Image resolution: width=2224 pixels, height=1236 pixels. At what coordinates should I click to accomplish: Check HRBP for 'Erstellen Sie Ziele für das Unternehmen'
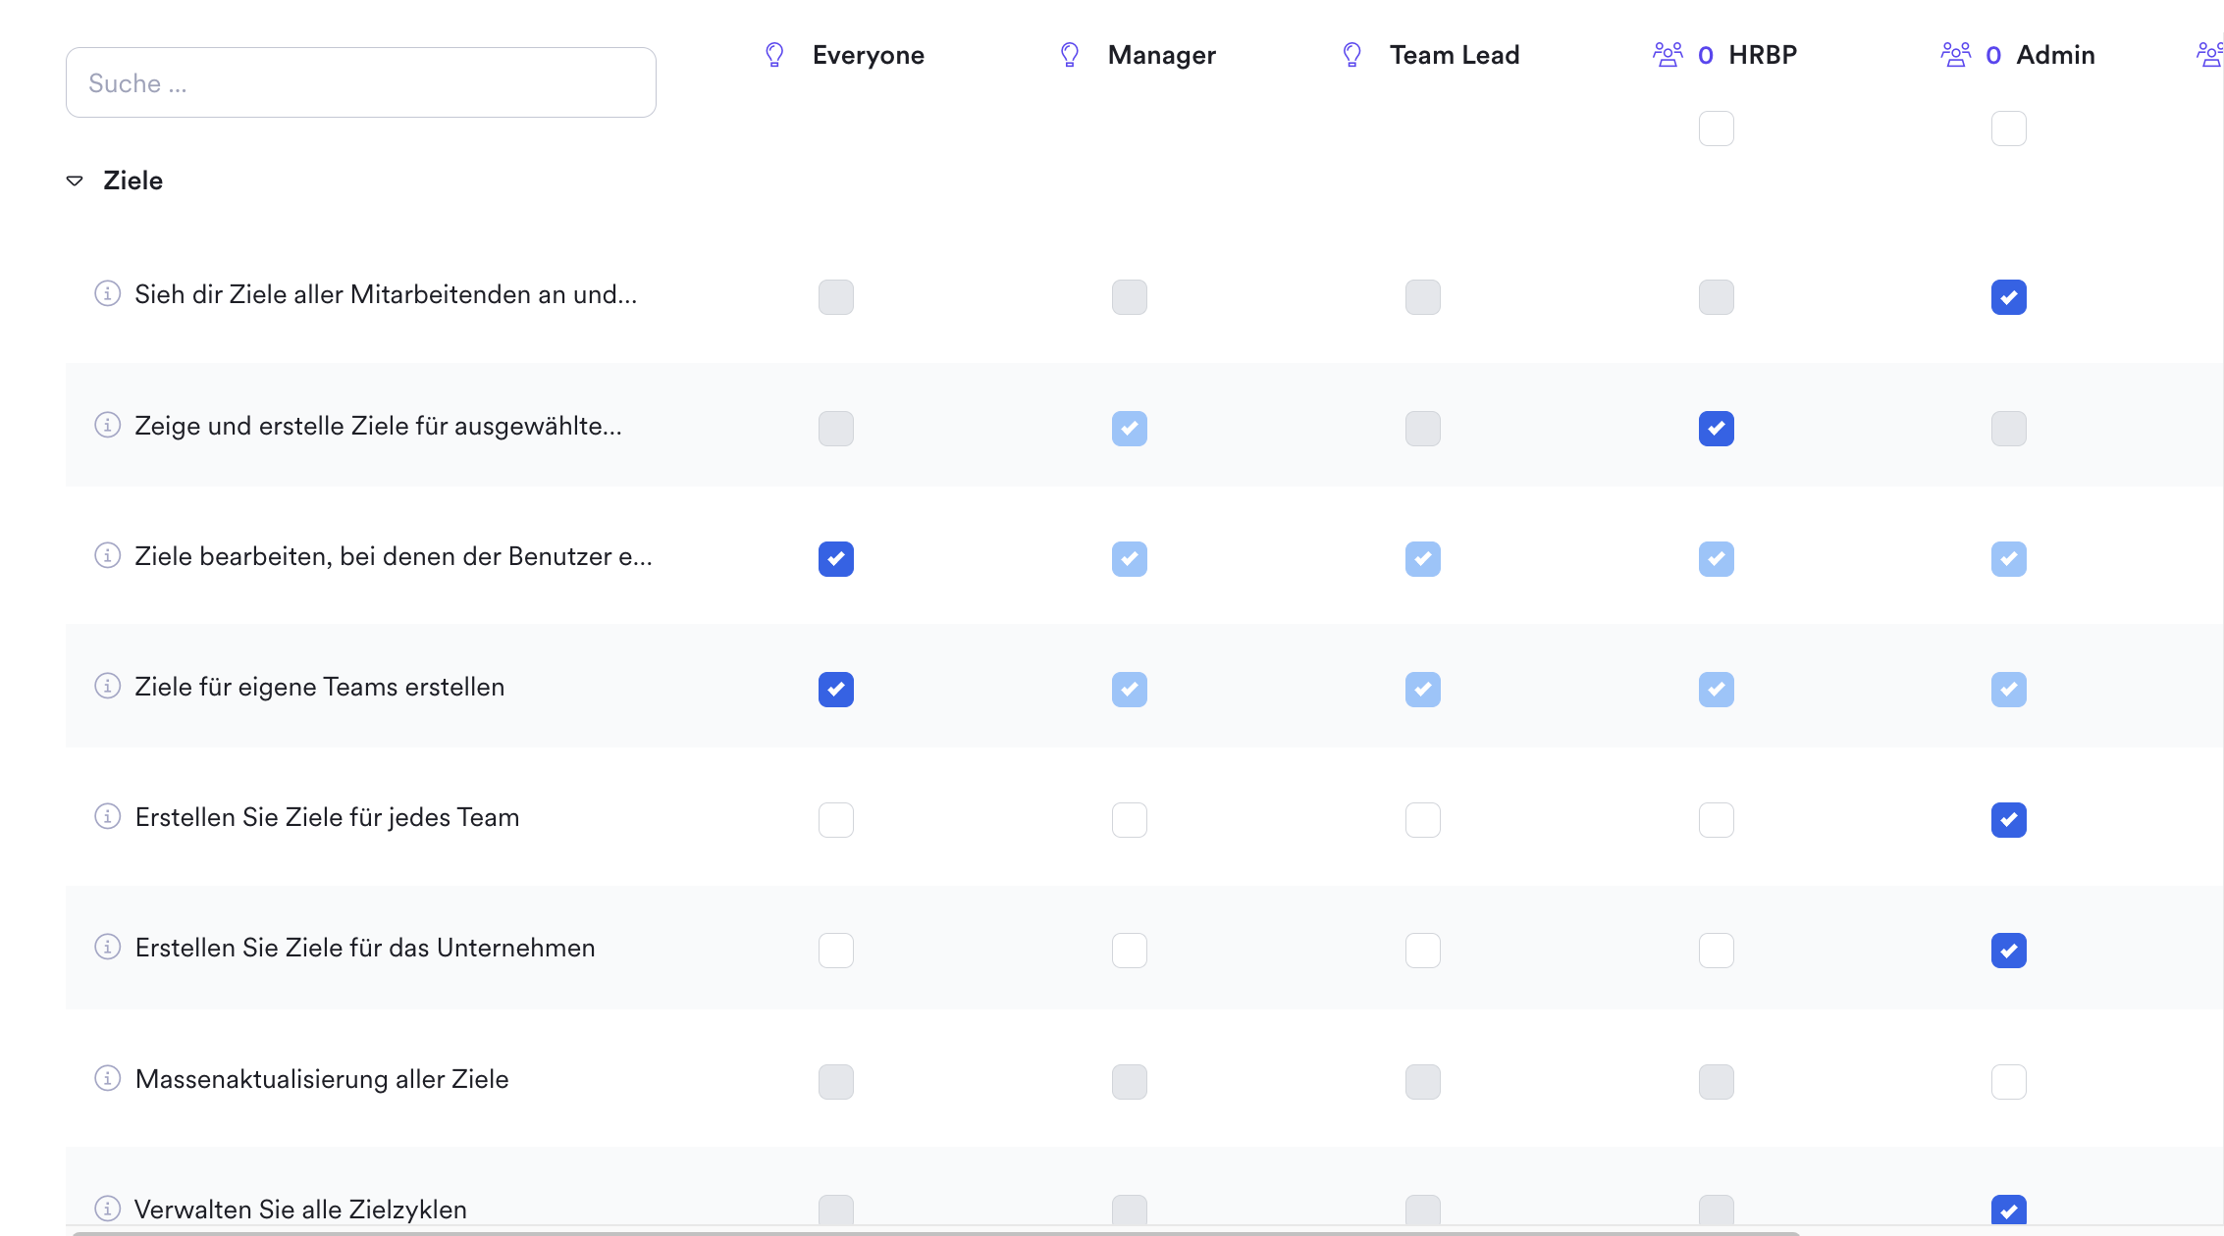tap(1717, 951)
